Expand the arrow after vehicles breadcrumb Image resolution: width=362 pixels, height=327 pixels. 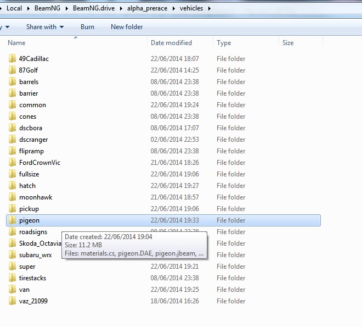pos(209,9)
